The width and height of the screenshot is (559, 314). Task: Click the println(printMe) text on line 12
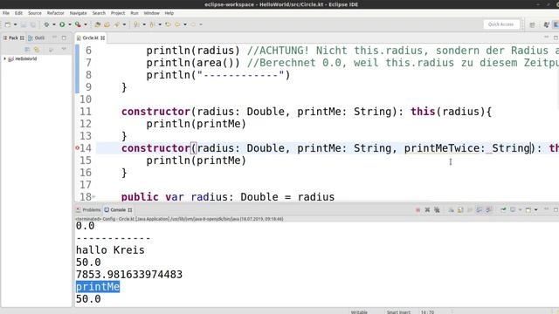click(x=196, y=124)
